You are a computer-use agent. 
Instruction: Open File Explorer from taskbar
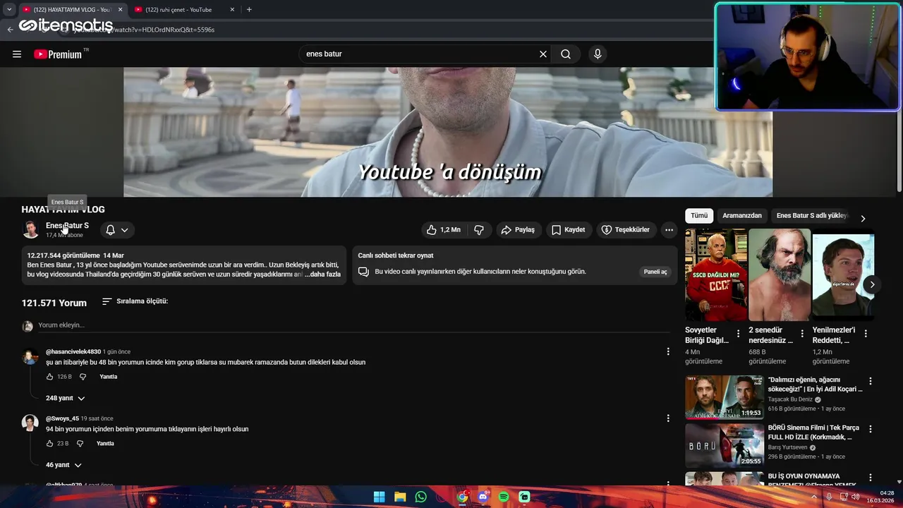pyautogui.click(x=400, y=497)
